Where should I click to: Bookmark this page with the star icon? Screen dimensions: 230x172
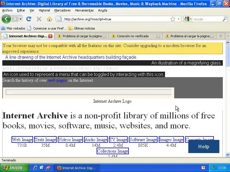(173, 19)
